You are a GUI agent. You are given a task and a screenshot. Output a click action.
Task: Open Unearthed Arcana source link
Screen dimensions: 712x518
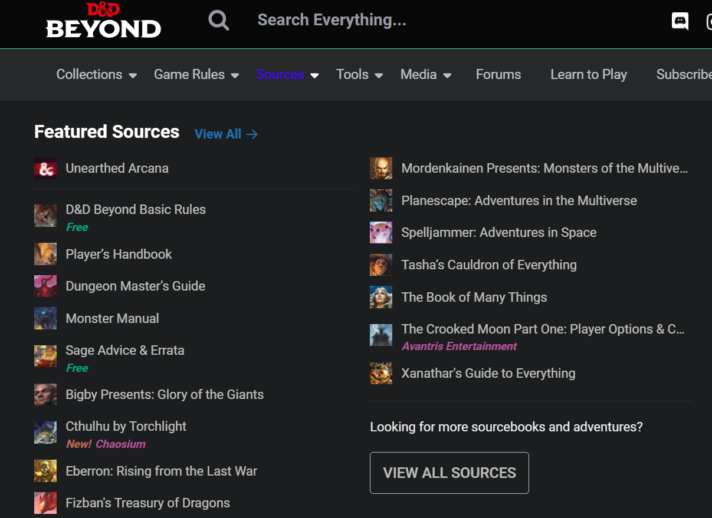(117, 168)
